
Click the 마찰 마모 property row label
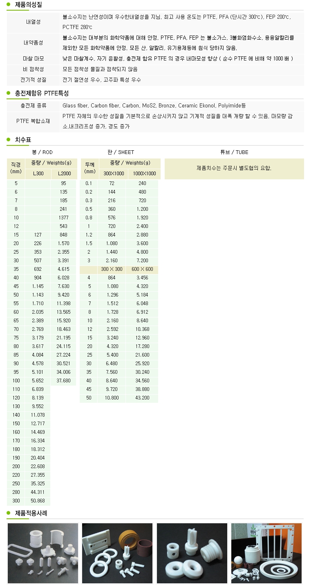tap(33, 59)
